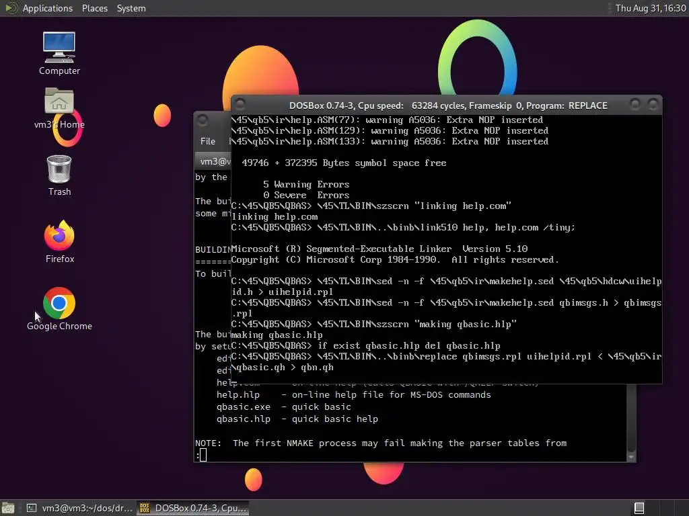The height and width of the screenshot is (516, 689).
Task: Click 'making qbasic.hlp' output line in DOSBox
Action: (277, 335)
